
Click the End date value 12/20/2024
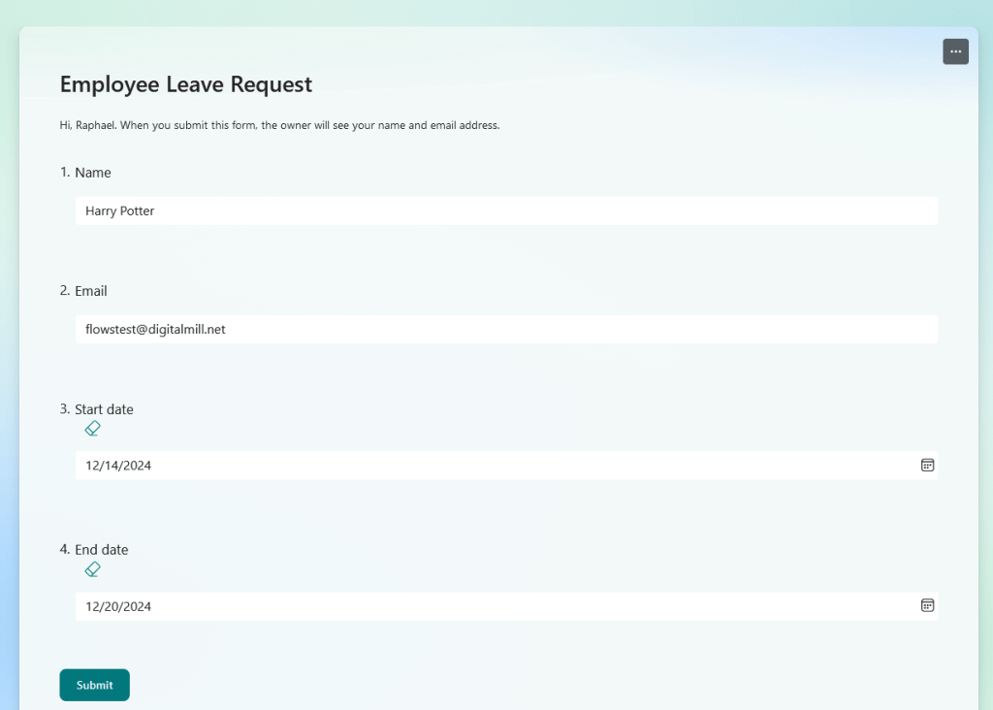click(116, 606)
